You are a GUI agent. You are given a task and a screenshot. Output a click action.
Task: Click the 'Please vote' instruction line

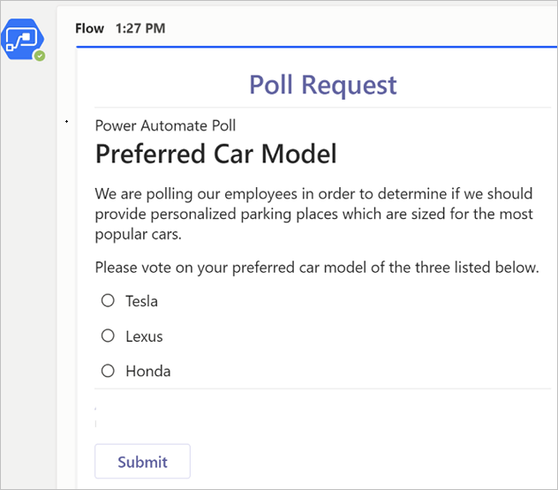[x=316, y=267]
